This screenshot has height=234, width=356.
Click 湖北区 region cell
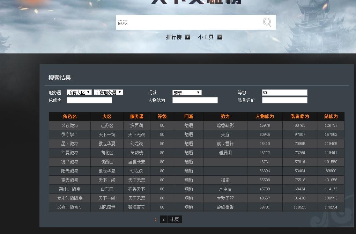click(x=107, y=153)
